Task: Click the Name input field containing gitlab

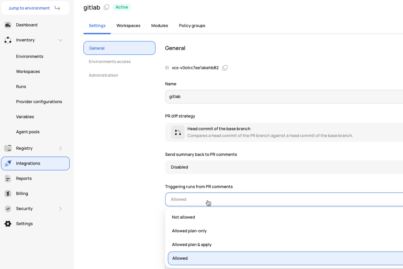Action: click(284, 97)
